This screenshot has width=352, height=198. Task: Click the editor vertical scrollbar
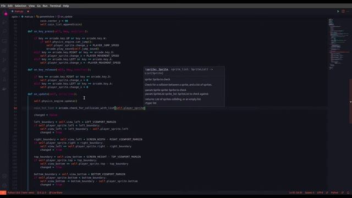(x=350, y=101)
